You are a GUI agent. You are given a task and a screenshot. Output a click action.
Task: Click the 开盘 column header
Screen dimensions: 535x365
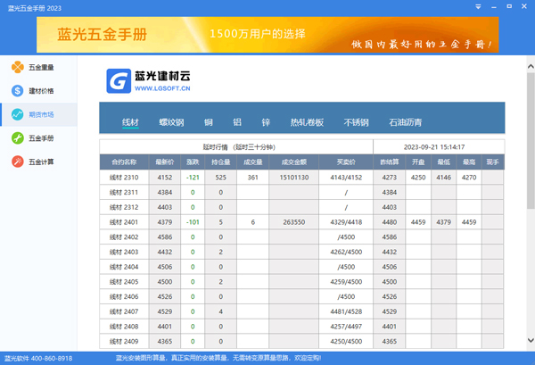point(418,162)
